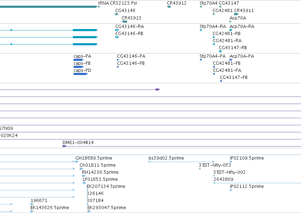Select the EK143626.5prime EST label
Image resolution: width=301 pixels, height=213 pixels.
coord(50,208)
